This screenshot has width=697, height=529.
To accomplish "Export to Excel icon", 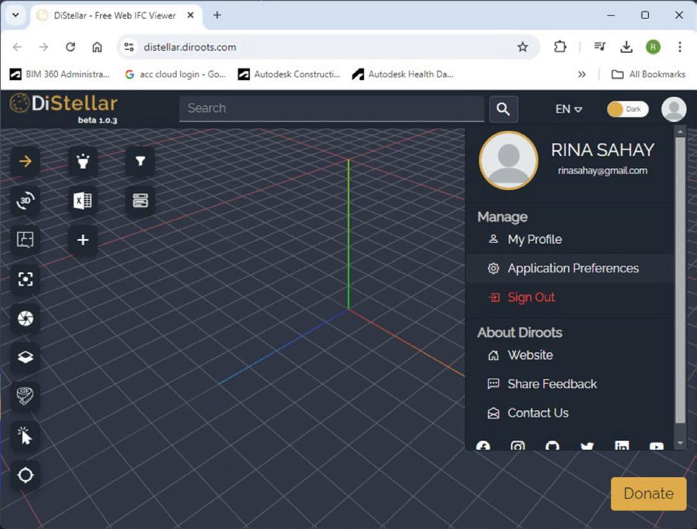I will [83, 200].
